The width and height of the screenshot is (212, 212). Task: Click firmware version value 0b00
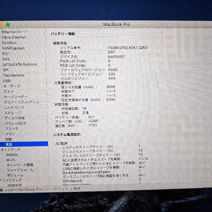click(x=113, y=70)
